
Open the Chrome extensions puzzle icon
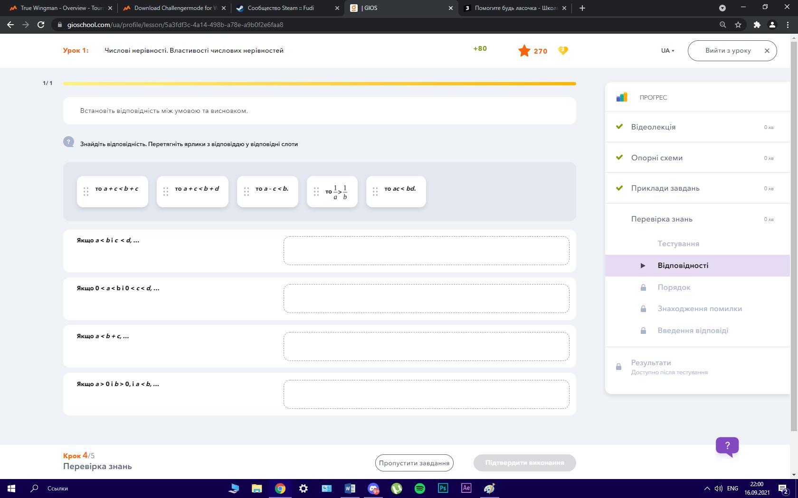(757, 25)
